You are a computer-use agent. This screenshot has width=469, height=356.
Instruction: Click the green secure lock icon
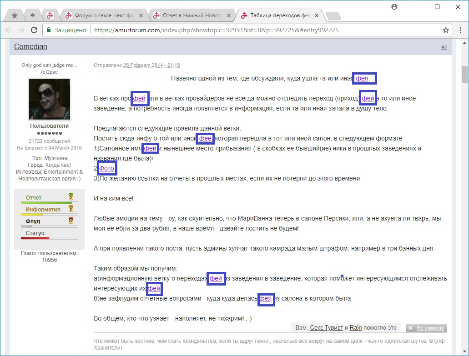click(x=49, y=30)
